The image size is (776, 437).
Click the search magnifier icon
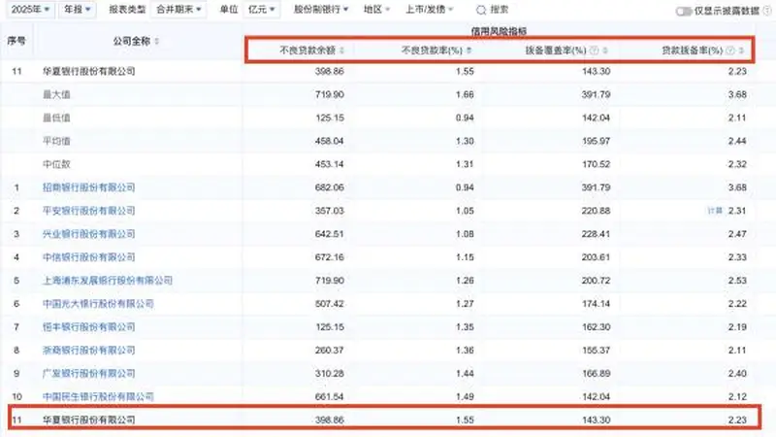click(x=480, y=10)
